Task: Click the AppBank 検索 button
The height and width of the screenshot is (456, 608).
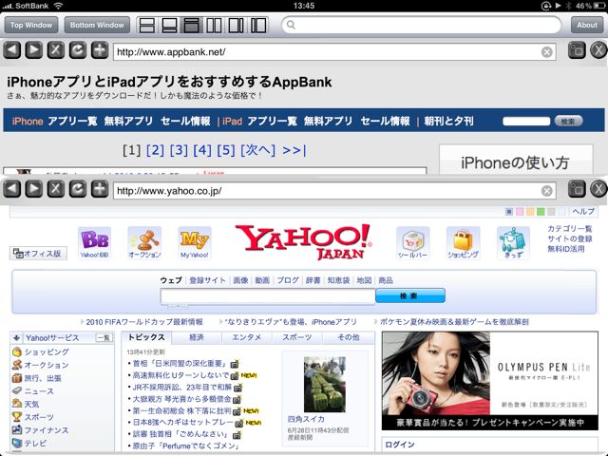Action: 568,122
